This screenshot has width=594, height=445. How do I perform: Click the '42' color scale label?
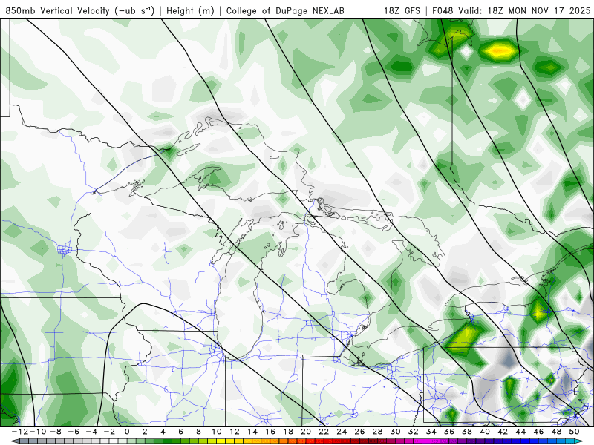(503, 432)
